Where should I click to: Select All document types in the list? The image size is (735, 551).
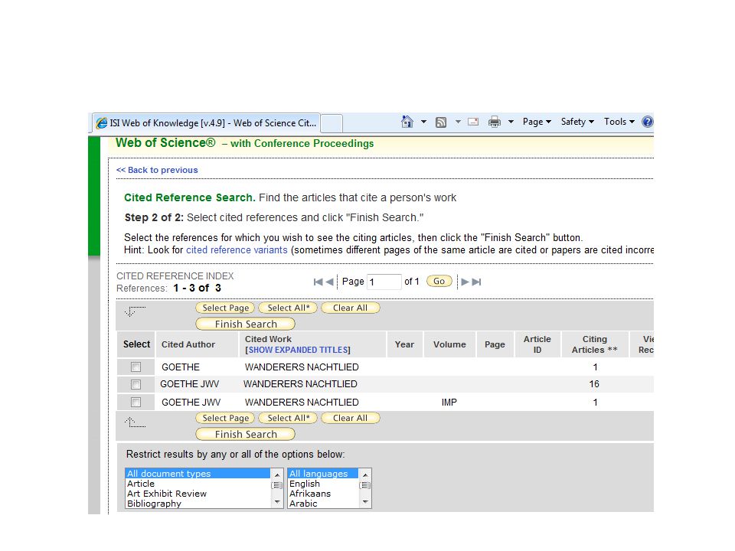[x=198, y=474]
